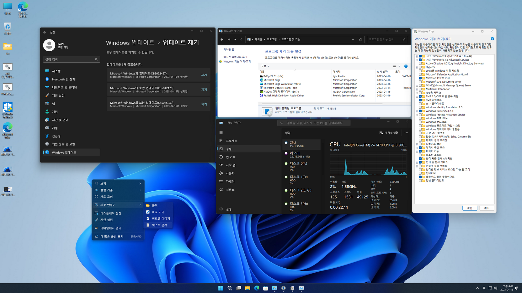This screenshot has height=293, width=522.
Task: Click the Settings window back arrow
Action: 45,32
